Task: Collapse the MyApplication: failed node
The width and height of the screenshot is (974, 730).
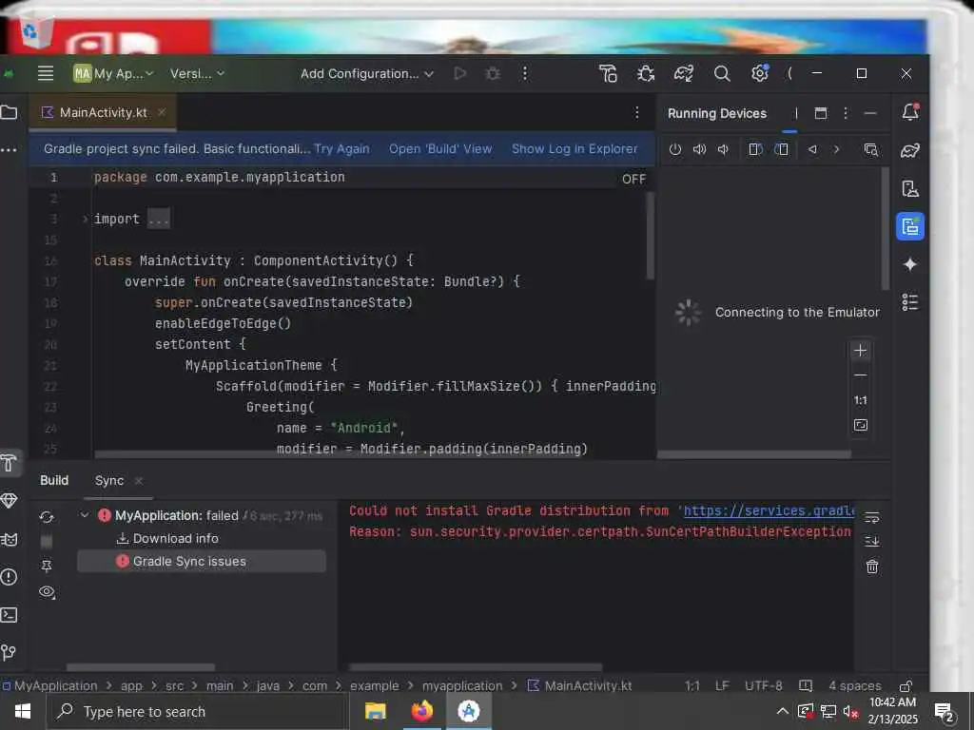Action: coord(85,515)
